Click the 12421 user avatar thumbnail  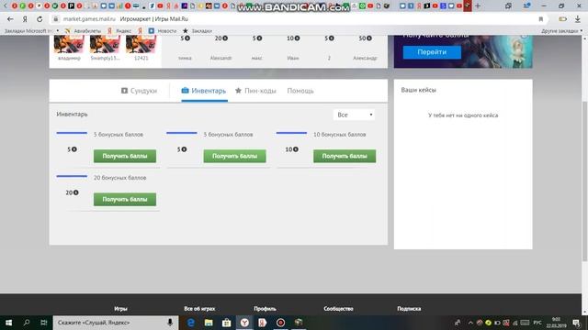pyautogui.click(x=141, y=45)
